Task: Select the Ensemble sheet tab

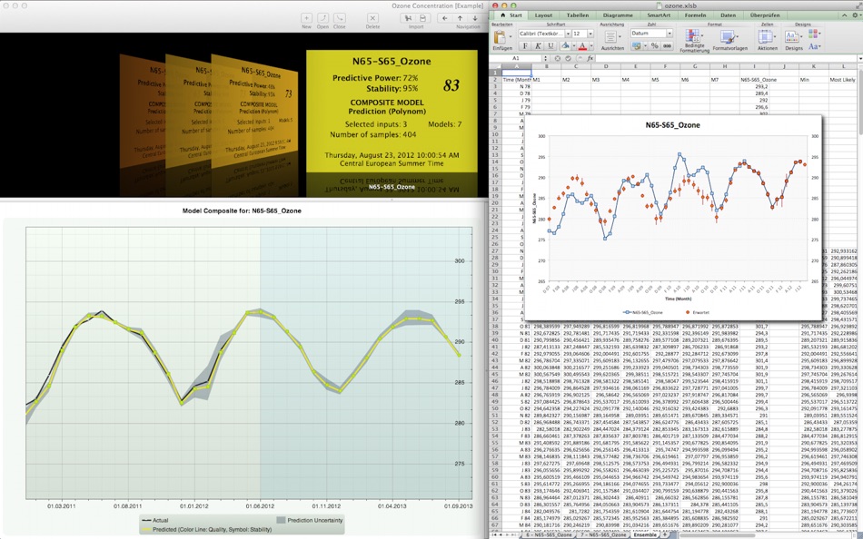Action: 643,534
